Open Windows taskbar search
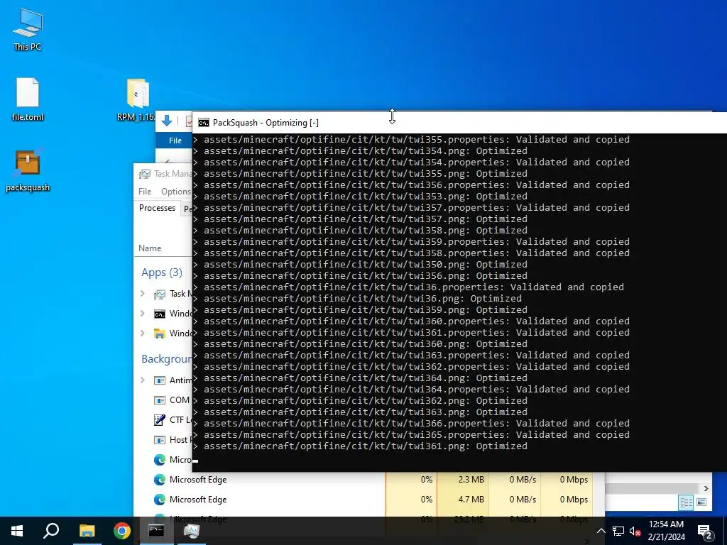Viewport: 727px width, 545px height. click(x=51, y=531)
